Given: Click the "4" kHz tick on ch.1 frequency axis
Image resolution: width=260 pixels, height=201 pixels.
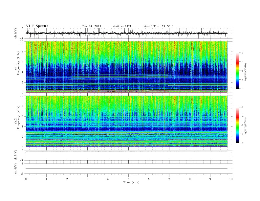Looking at the screenshot, I should point(23,72).
